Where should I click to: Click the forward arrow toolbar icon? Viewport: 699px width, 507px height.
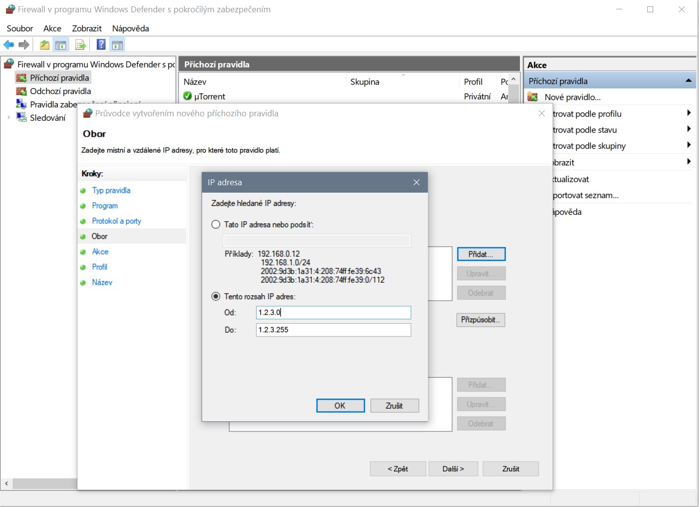(24, 45)
